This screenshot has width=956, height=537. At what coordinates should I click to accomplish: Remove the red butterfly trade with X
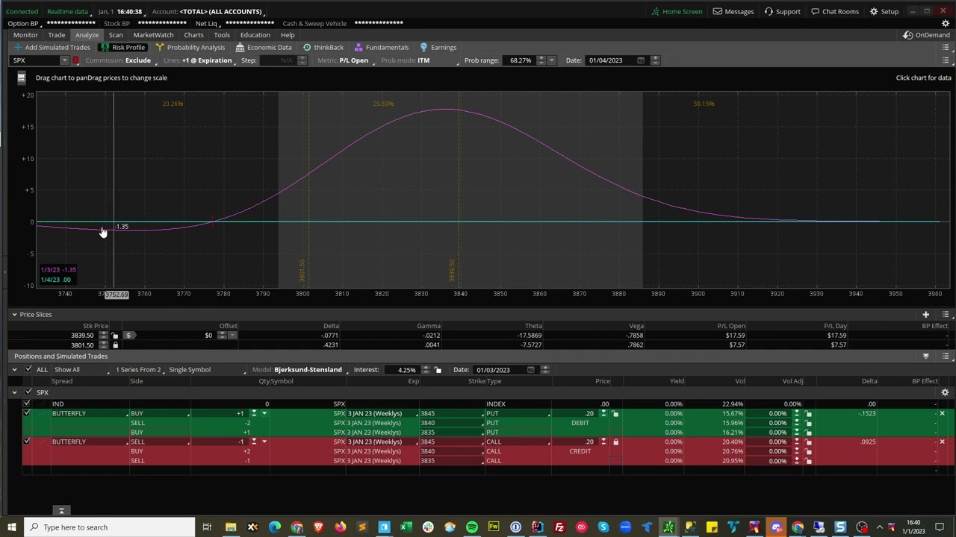(942, 442)
